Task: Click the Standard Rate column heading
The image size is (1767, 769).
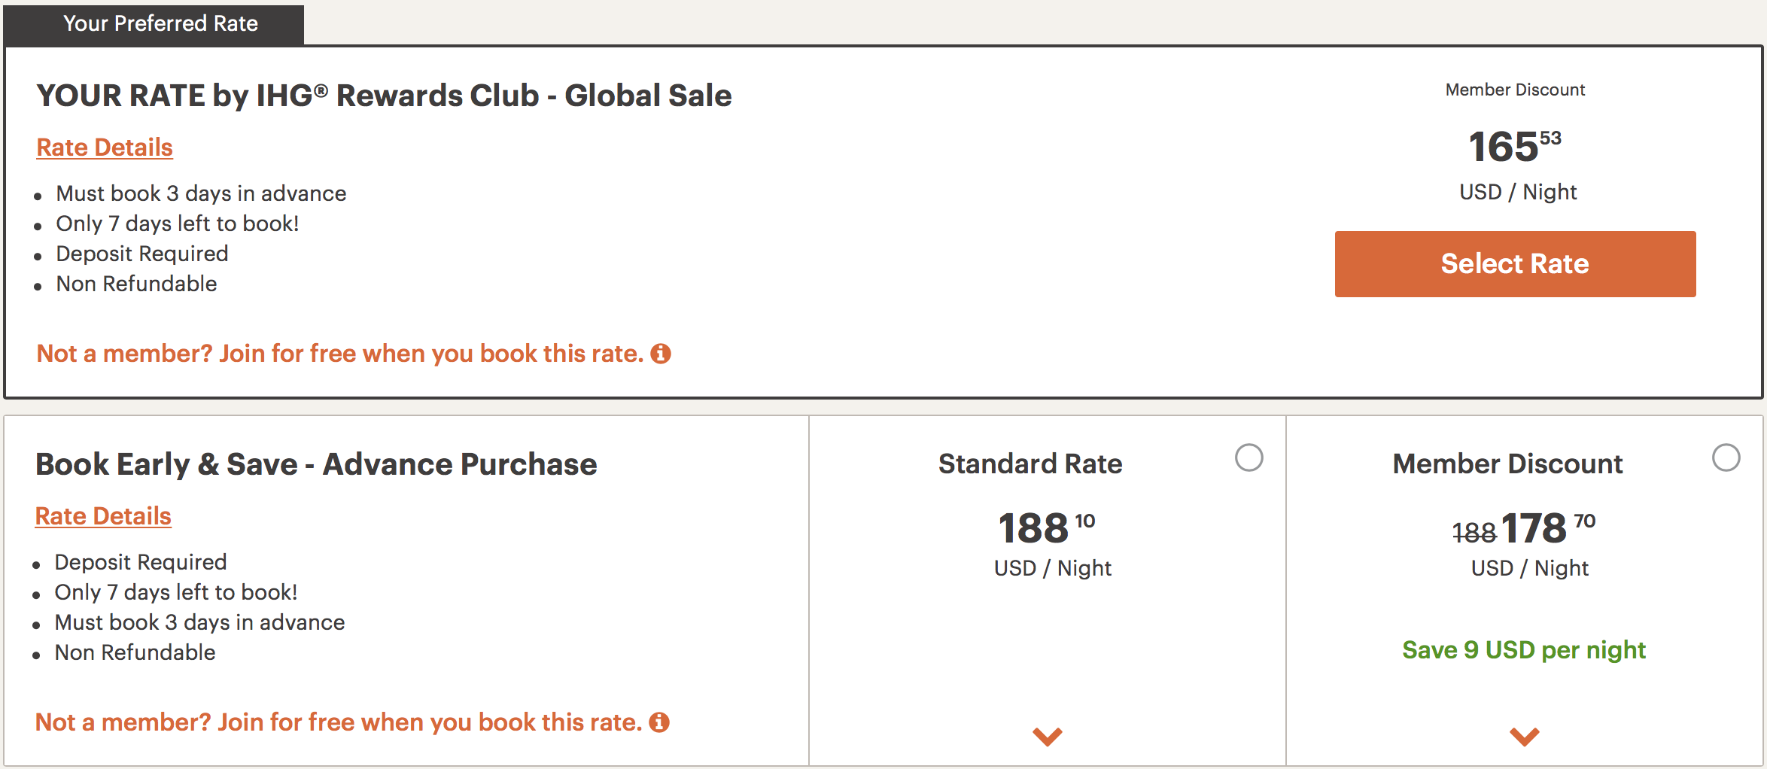Action: (x=1029, y=464)
